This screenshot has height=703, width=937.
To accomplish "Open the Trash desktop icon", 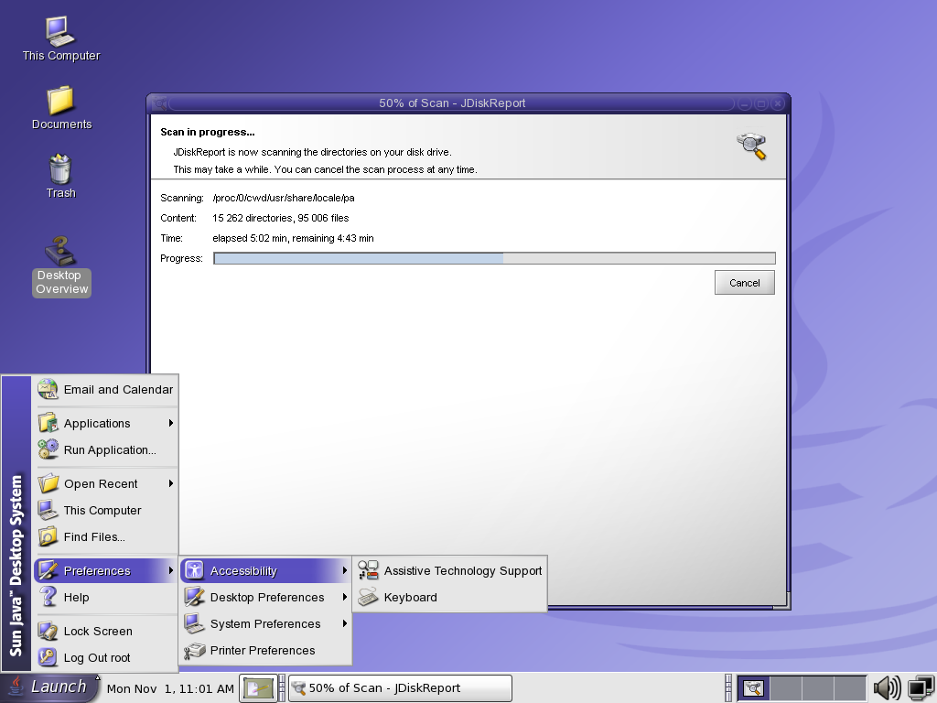I will tap(61, 177).
